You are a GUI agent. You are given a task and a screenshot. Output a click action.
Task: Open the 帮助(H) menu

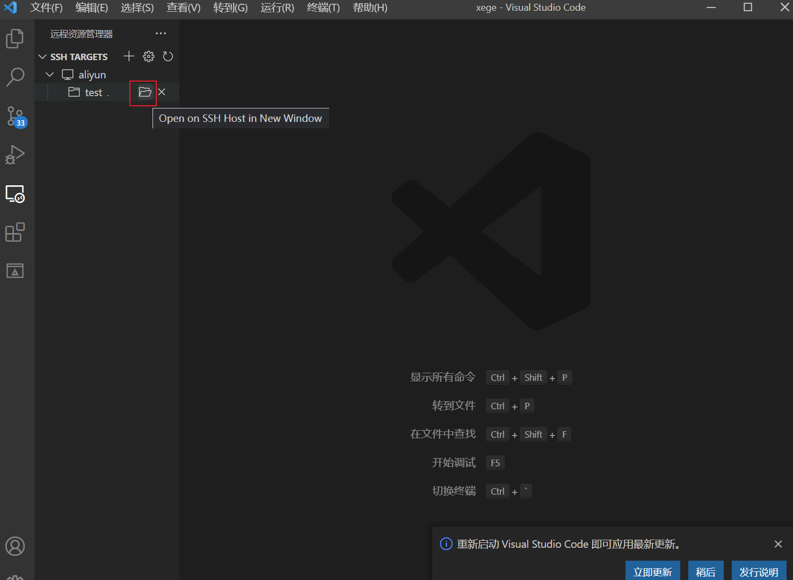(x=370, y=8)
